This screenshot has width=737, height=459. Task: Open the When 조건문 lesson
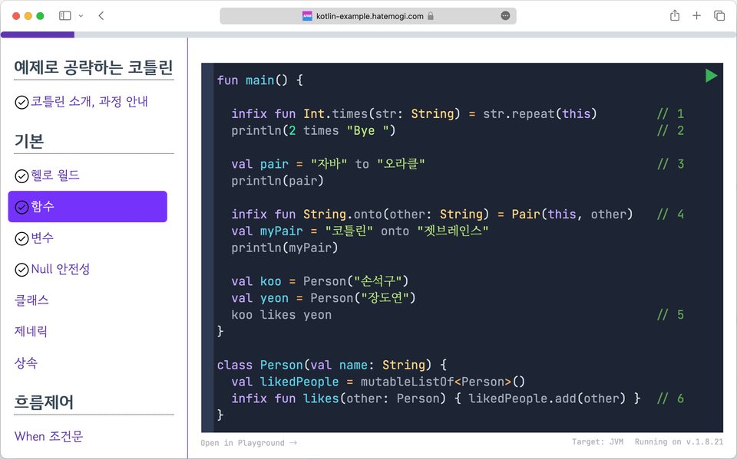pos(49,437)
